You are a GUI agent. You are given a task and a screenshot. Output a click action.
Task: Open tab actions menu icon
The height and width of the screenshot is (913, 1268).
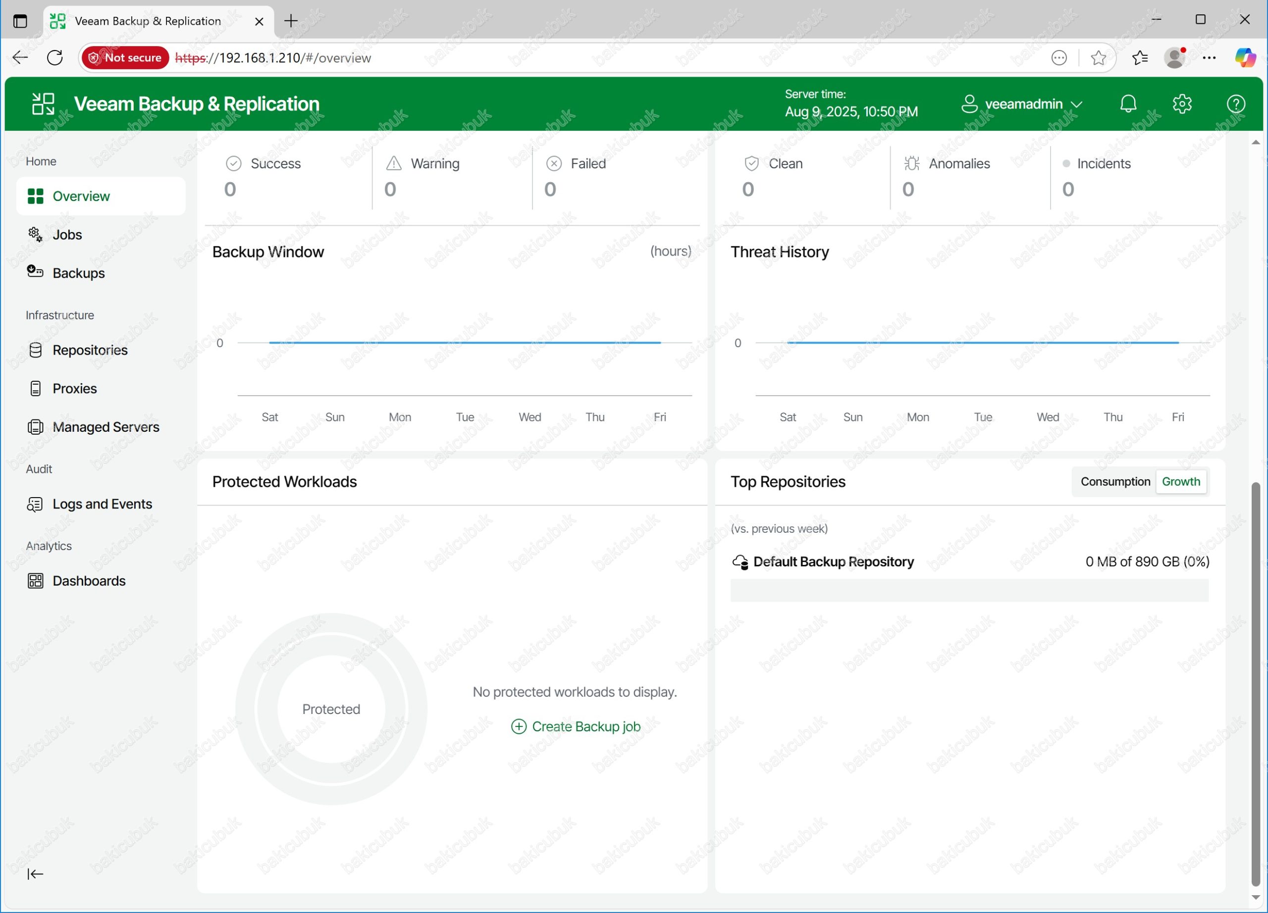(20, 21)
